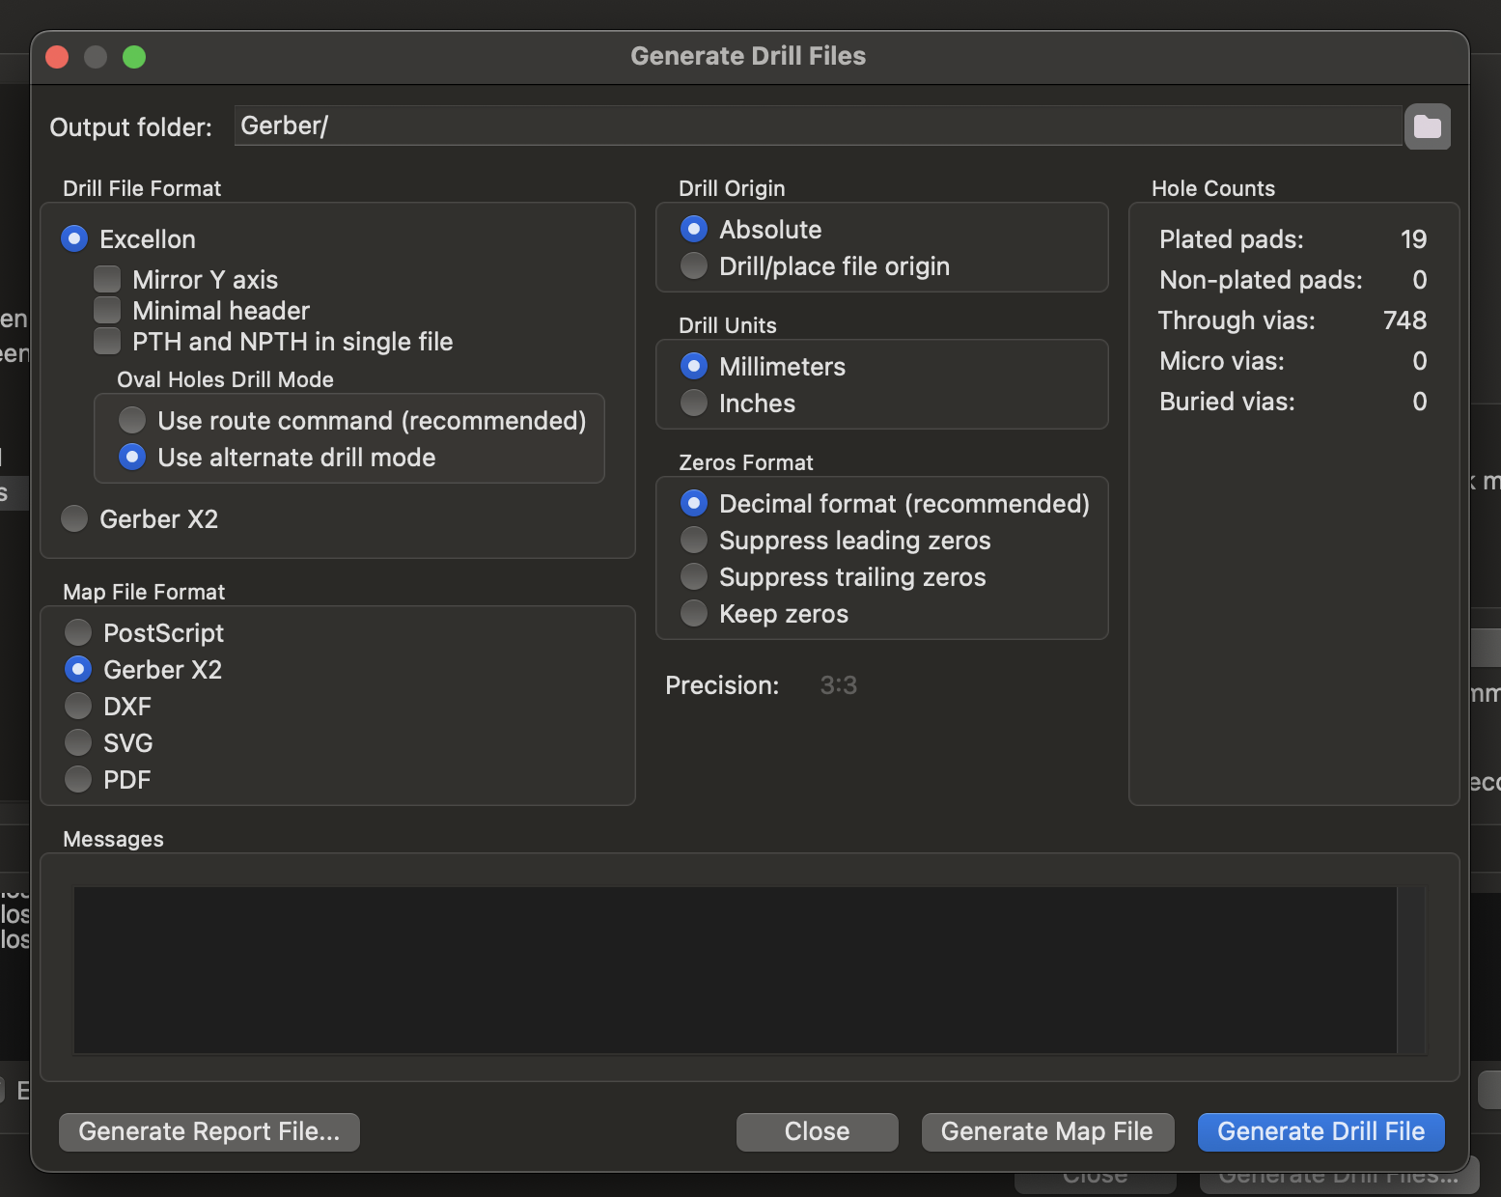Image resolution: width=1501 pixels, height=1197 pixels.
Task: Click the Generate Map File button
Action: pyautogui.click(x=1047, y=1131)
